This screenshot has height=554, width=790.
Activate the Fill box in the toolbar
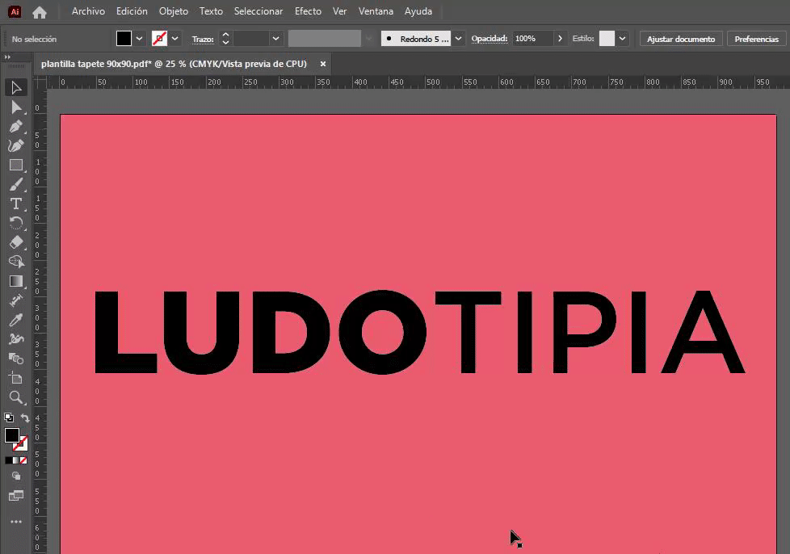pyautogui.click(x=12, y=435)
